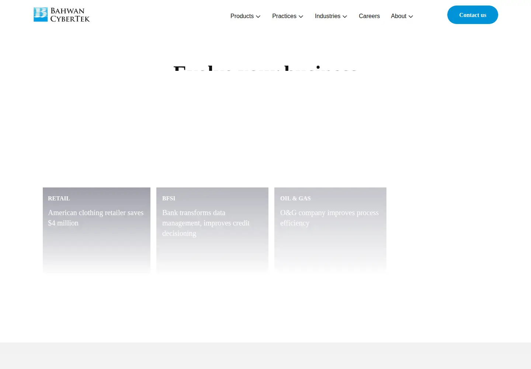Open the Retail clothing retailer case study card
The image size is (531, 369).
97,230
